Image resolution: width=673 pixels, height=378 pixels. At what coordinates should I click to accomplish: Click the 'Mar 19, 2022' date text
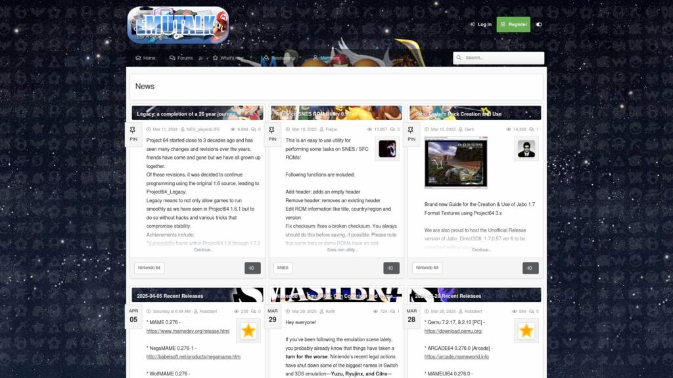pyautogui.click(x=304, y=129)
